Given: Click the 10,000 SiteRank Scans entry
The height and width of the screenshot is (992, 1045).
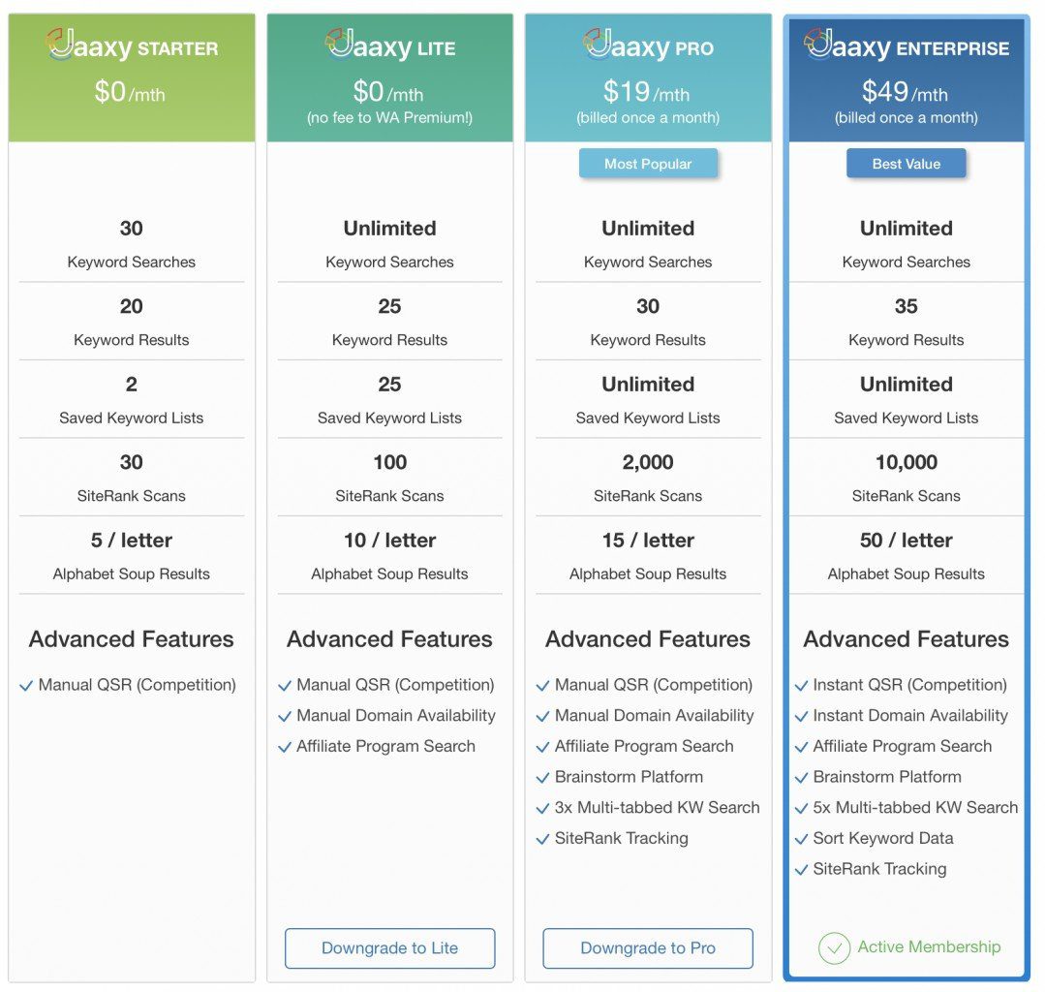Looking at the screenshot, I should coord(906,478).
